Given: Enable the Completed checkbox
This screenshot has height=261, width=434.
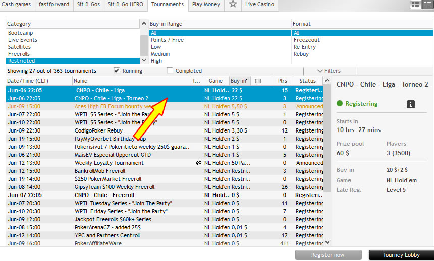Looking at the screenshot, I should point(170,70).
